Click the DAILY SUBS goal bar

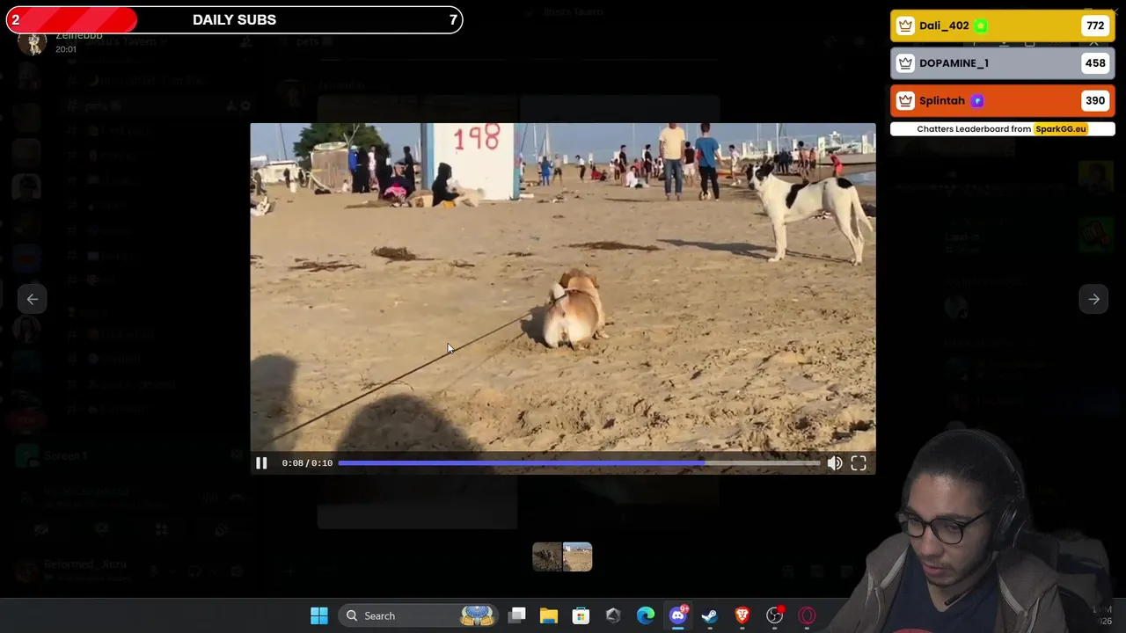click(234, 19)
